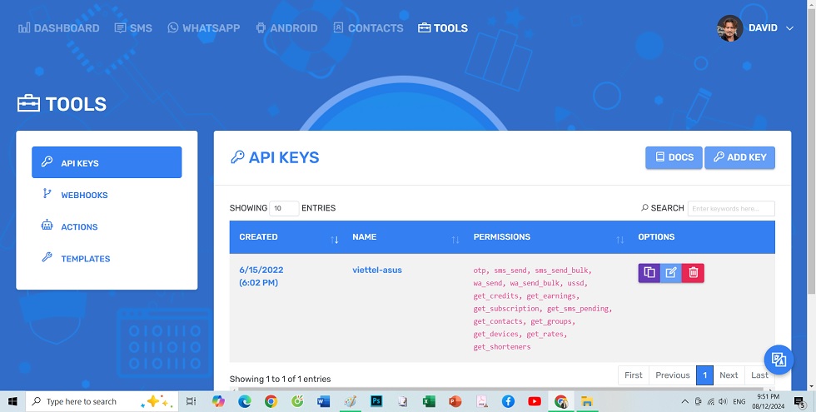Viewport: 816px width, 412px height.
Task: Switch to the Templates sidebar tab
Action: tap(85, 259)
